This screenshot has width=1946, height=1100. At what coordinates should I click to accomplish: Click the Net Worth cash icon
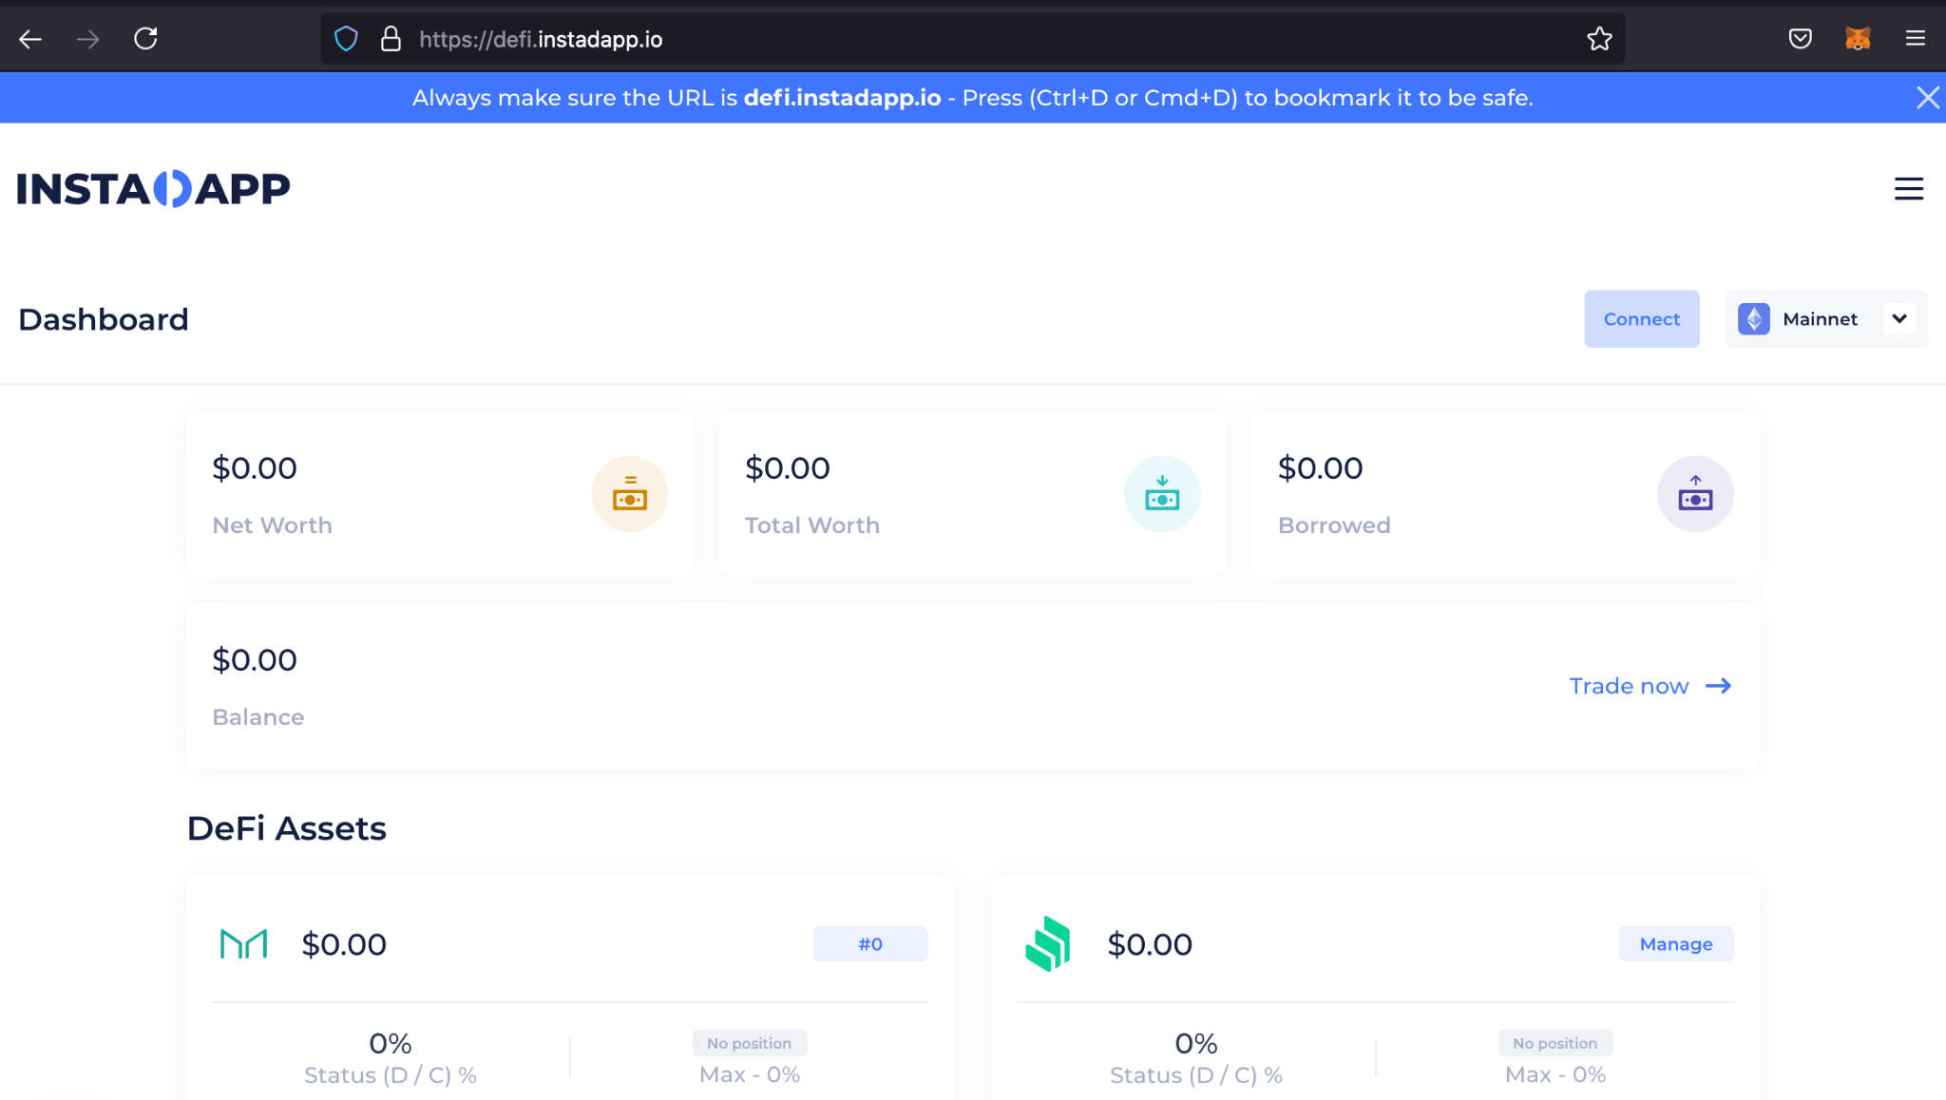(629, 494)
